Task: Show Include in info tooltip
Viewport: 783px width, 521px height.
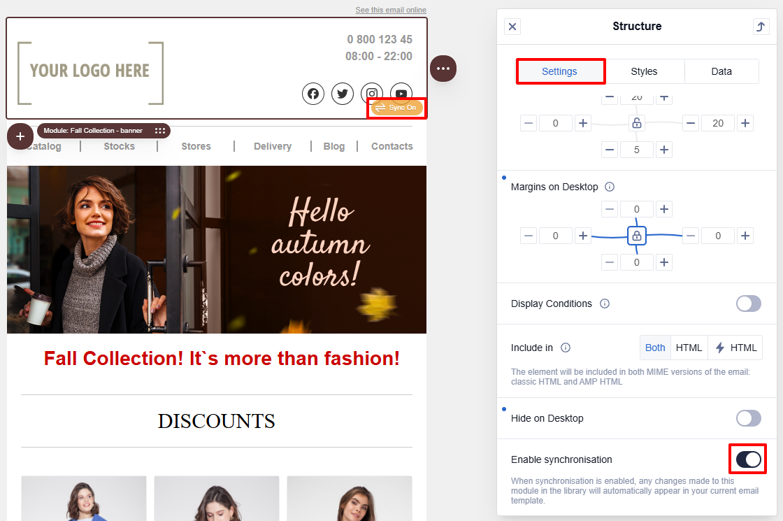Action: tap(566, 348)
